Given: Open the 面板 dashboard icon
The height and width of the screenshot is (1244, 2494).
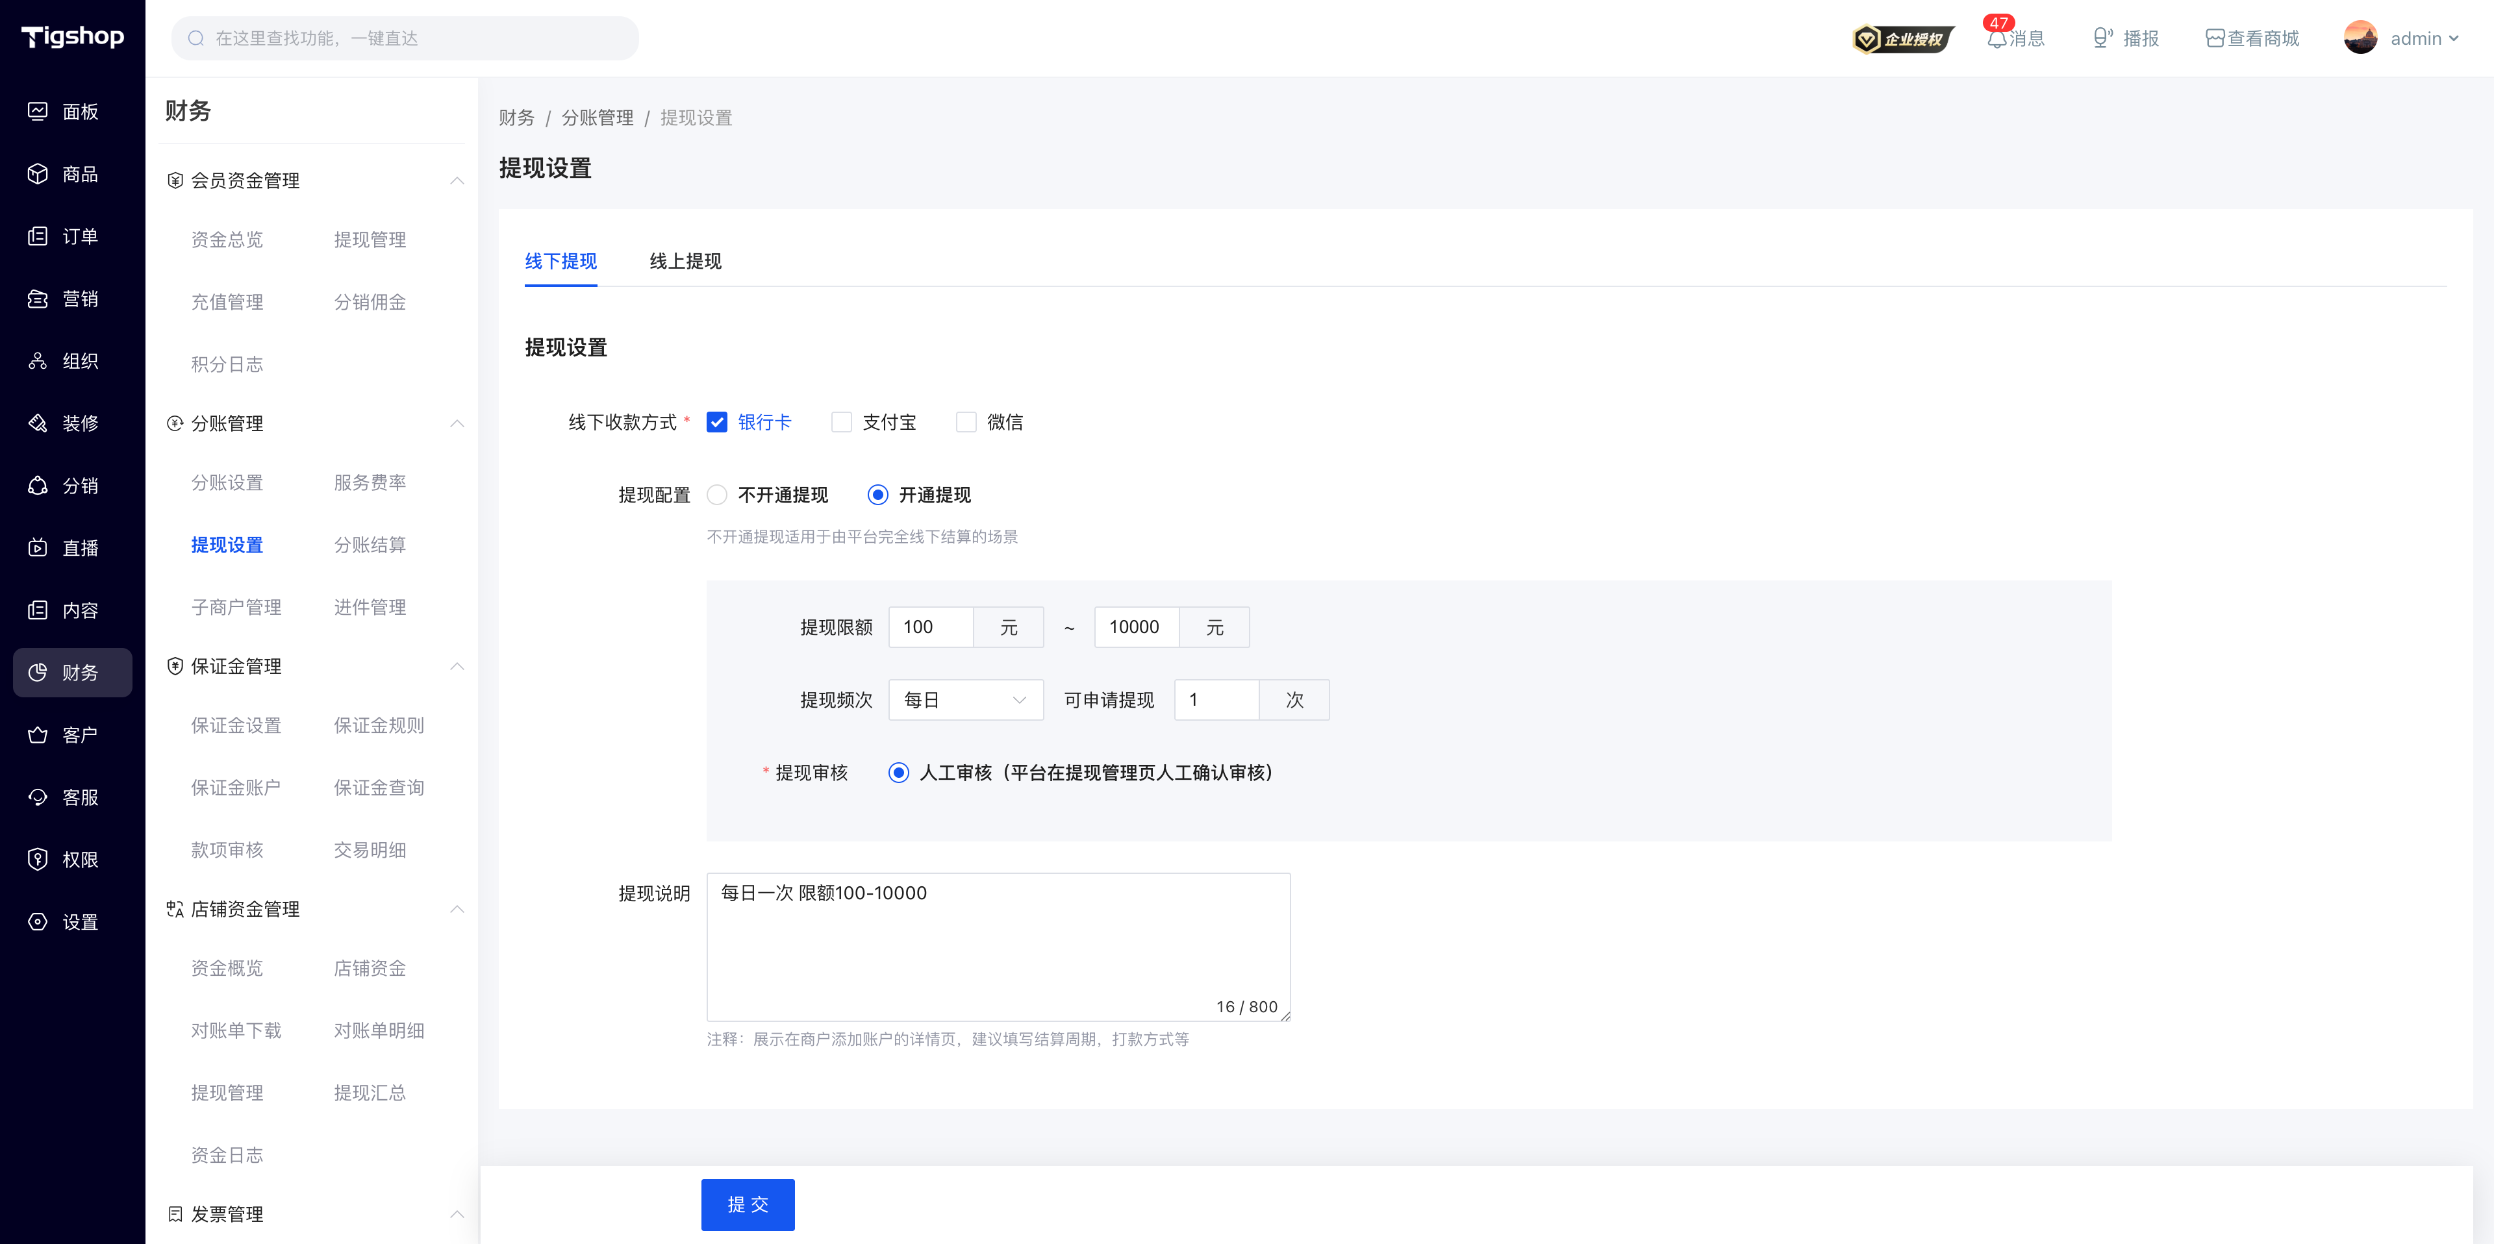Looking at the screenshot, I should coord(38,111).
